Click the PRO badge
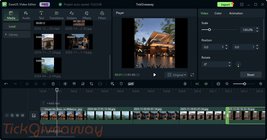The height and width of the screenshot is (140, 267). (45, 4)
